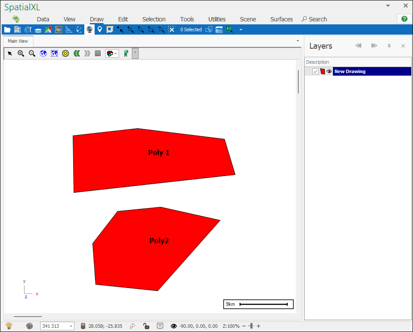Select the arrow pointer tool
Image resolution: width=413 pixels, height=332 pixels.
tap(10, 53)
